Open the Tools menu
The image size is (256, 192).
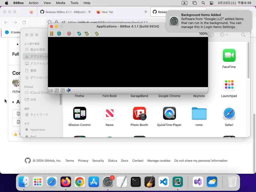74,3
